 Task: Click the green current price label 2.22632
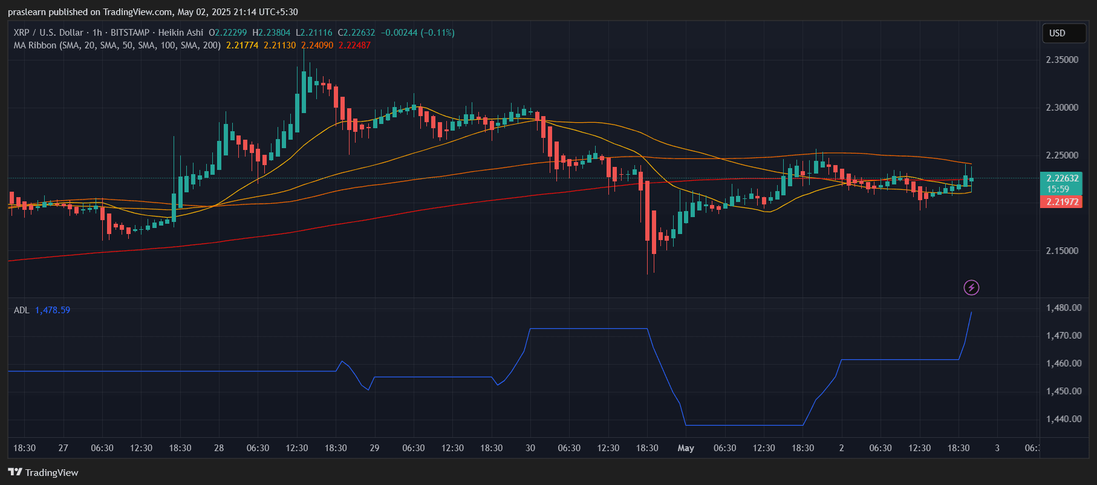coord(1062,178)
